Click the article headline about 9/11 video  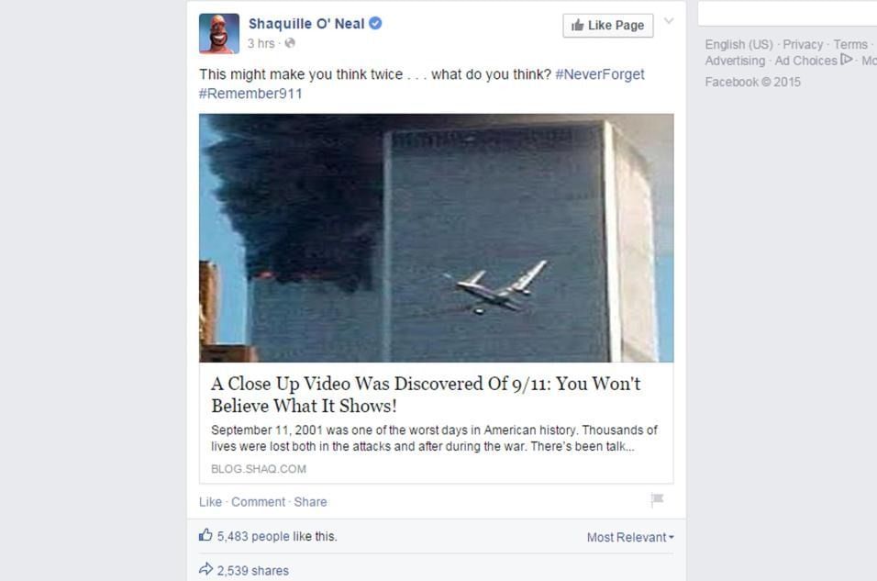[426, 395]
